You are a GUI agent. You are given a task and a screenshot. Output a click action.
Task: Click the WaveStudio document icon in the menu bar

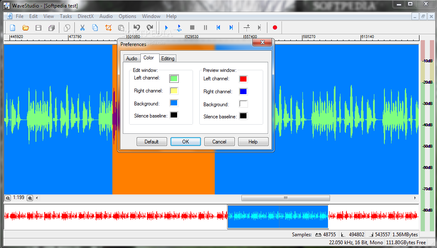click(10, 16)
